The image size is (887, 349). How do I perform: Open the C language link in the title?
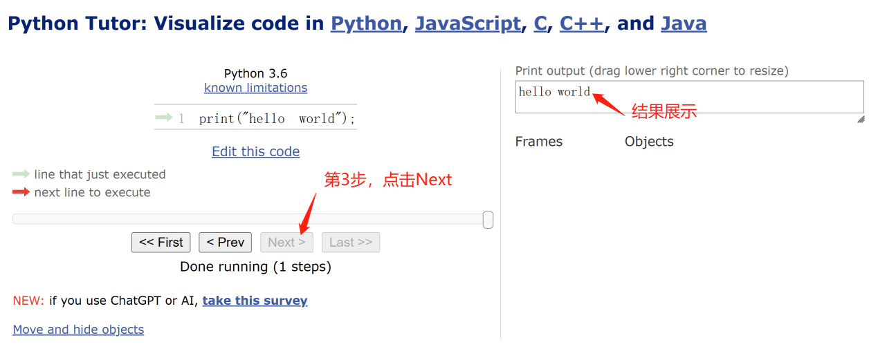pyautogui.click(x=540, y=23)
